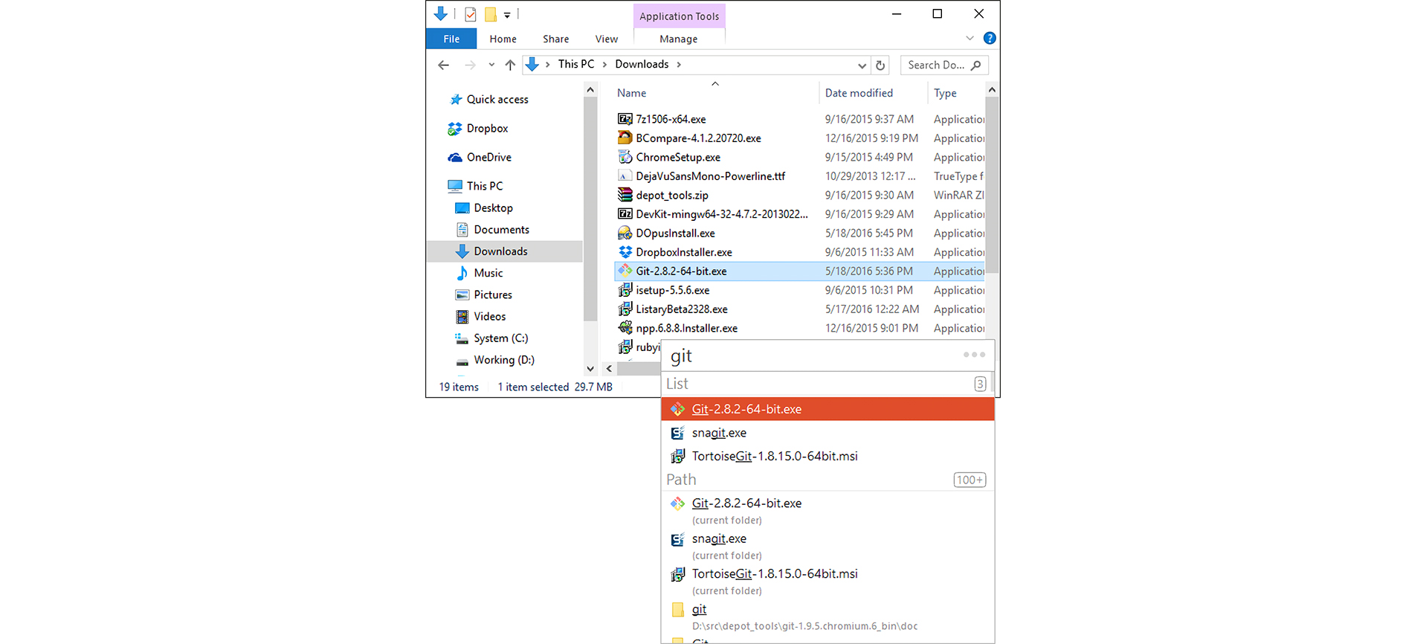This screenshot has width=1426, height=644.
Task: Click the DejaVuSansMono-Powerline.ttf font icon
Action: (x=625, y=176)
